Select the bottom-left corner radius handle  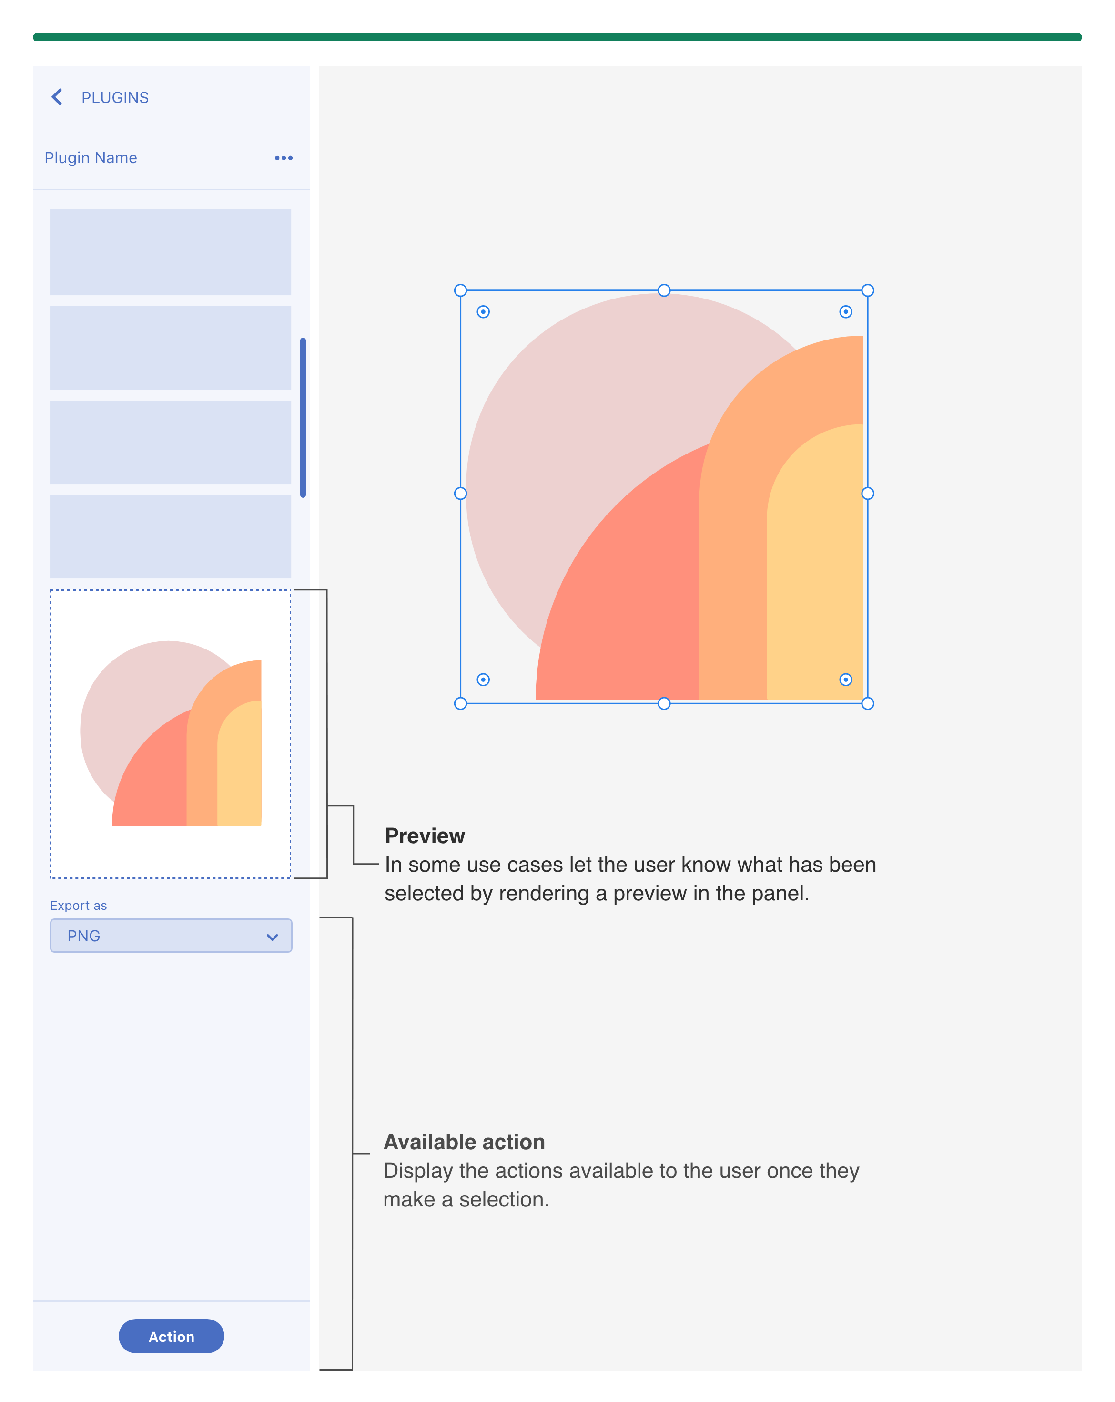483,680
